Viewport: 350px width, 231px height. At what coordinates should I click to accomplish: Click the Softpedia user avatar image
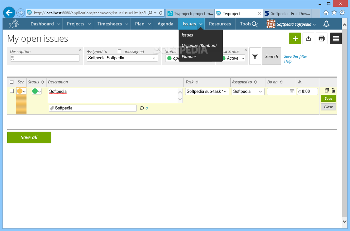pos(271,24)
